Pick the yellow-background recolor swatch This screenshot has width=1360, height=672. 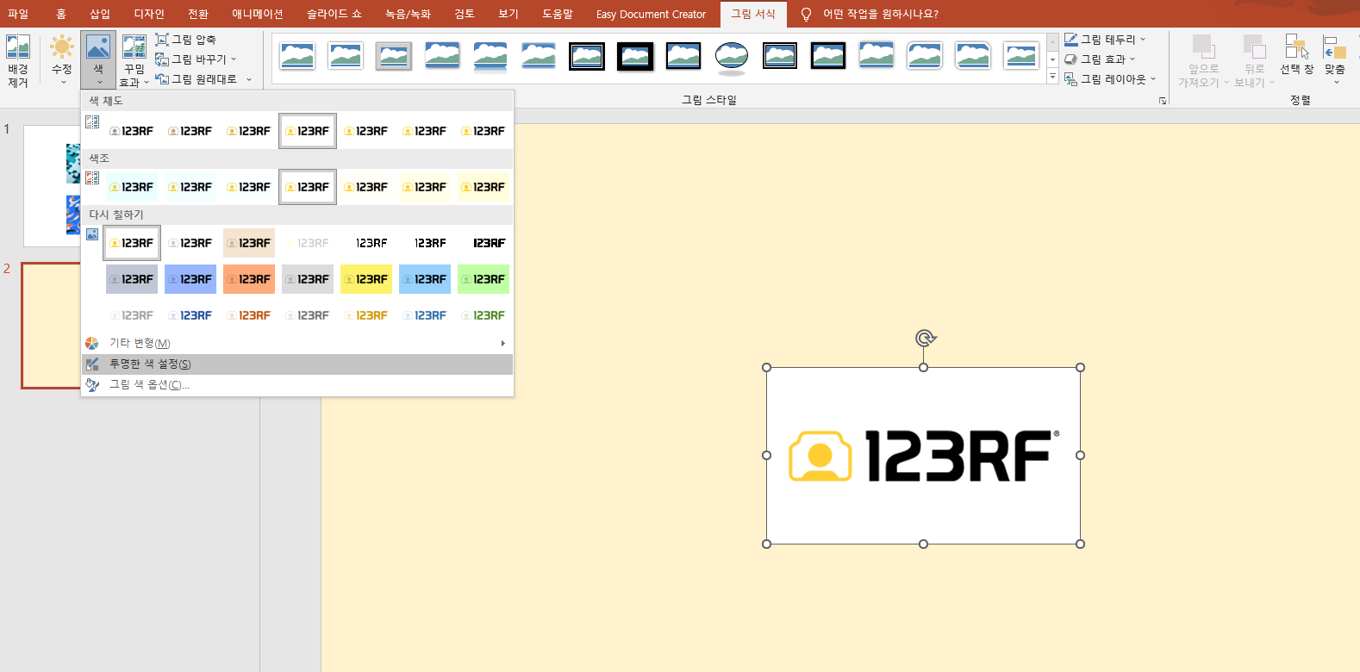pos(366,279)
